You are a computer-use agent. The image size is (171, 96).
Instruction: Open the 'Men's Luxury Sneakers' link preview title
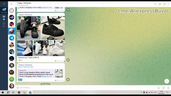click(x=37, y=73)
